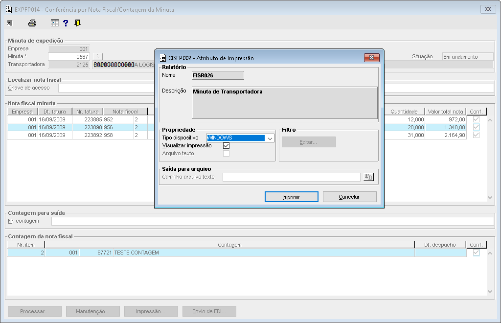Screen dimensions: 501x323
Task: Click the yellow exit door icon
Action: 77,23
